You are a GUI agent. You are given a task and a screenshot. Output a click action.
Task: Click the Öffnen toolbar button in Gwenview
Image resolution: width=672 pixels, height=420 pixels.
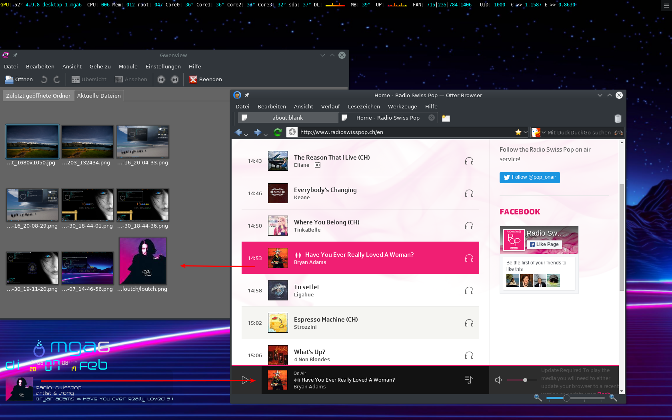(19, 79)
